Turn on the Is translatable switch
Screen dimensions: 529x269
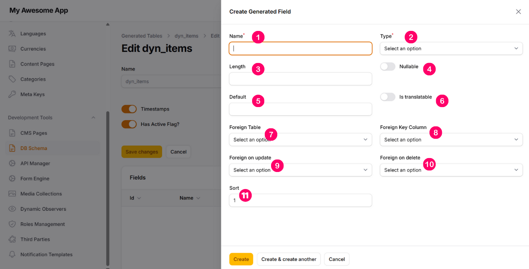pos(388,97)
